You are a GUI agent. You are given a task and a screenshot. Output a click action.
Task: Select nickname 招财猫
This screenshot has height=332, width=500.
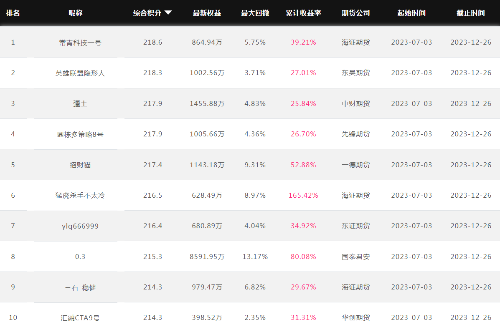point(80,165)
